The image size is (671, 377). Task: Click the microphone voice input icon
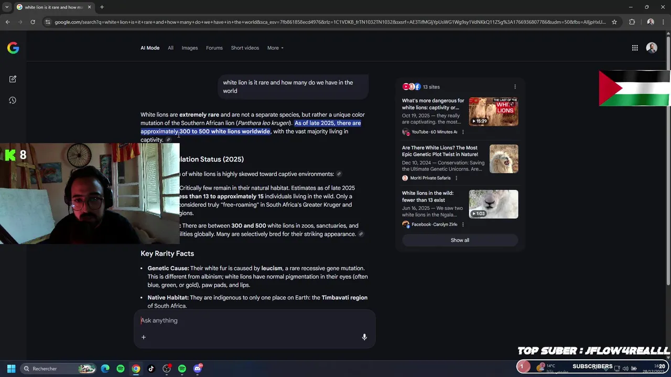coord(364,337)
